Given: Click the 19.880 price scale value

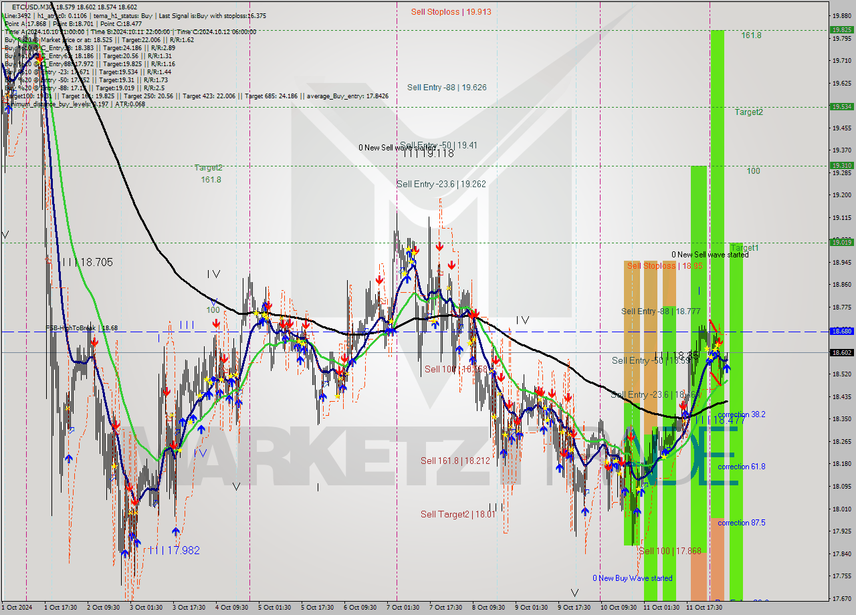Looking at the screenshot, I should pos(841,15).
